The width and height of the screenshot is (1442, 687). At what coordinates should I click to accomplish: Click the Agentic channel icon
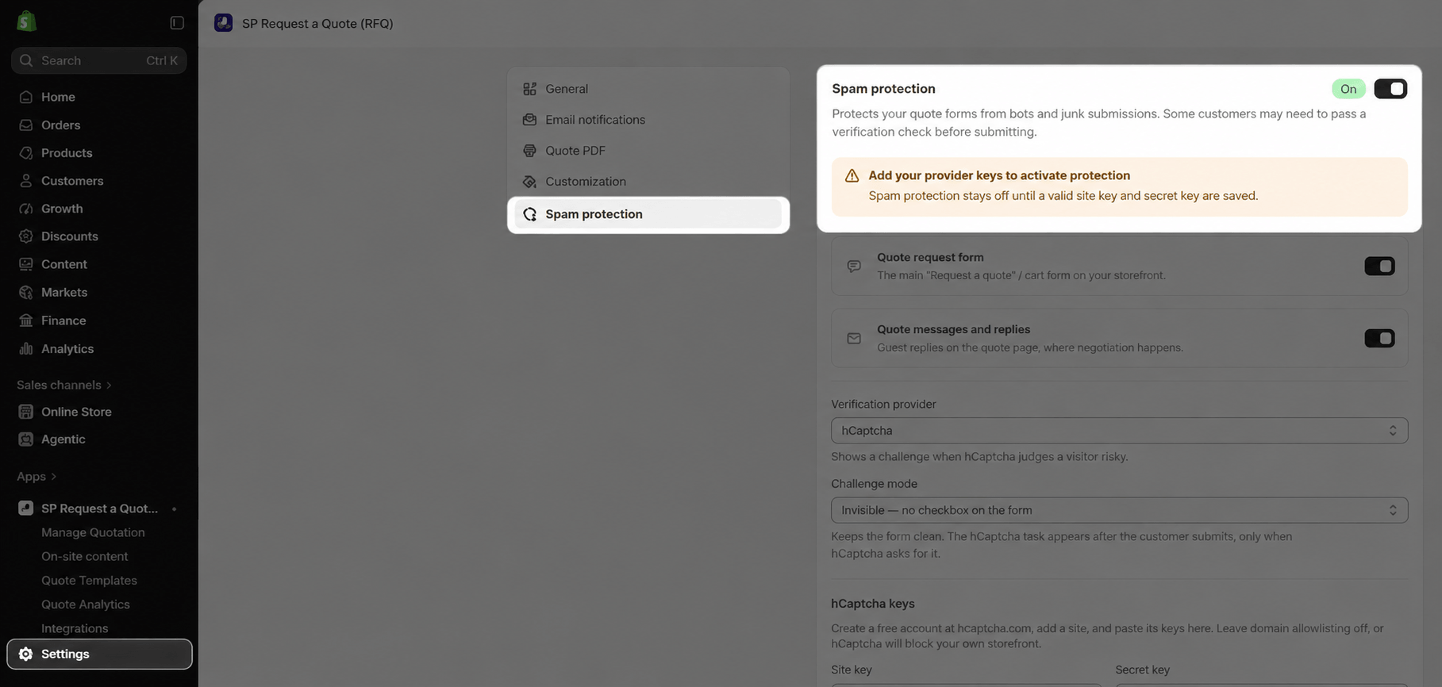[26, 439]
